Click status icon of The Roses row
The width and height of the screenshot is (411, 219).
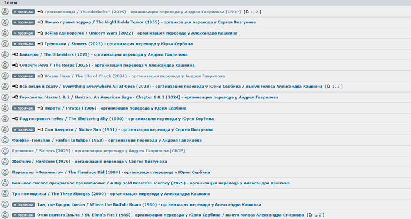point(5,65)
